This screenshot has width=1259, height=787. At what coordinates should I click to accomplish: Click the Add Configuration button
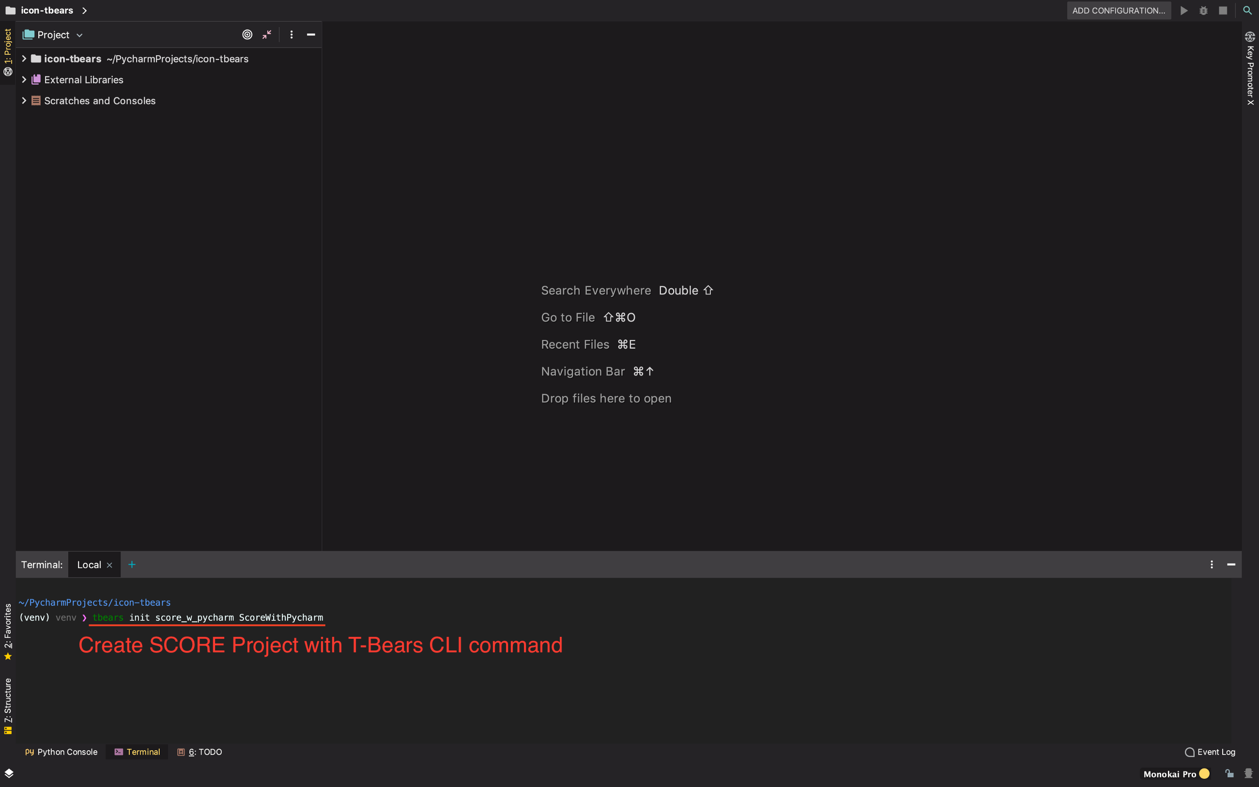pos(1119,10)
